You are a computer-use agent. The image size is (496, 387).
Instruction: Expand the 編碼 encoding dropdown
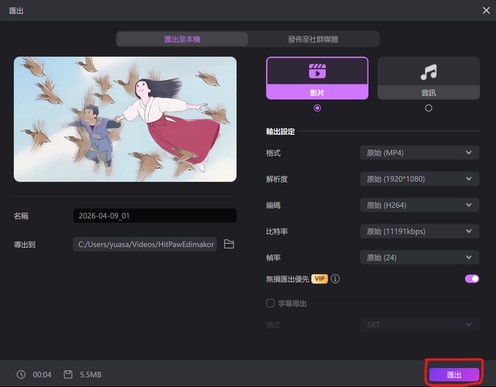(419, 205)
